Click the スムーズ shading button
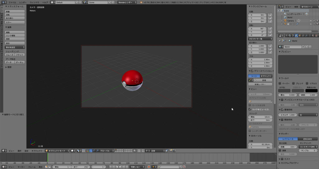This screenshot has width=319, height=169. [10, 55]
